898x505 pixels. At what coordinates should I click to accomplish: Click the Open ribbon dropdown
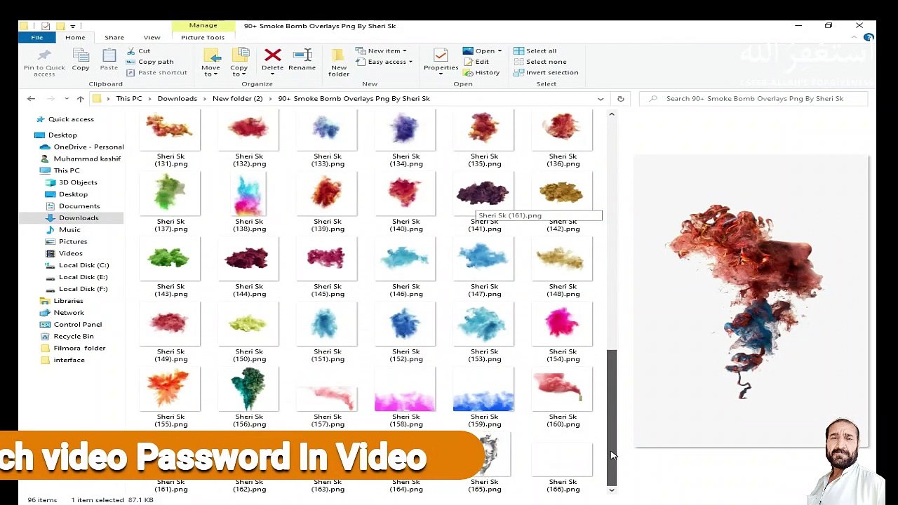click(482, 50)
